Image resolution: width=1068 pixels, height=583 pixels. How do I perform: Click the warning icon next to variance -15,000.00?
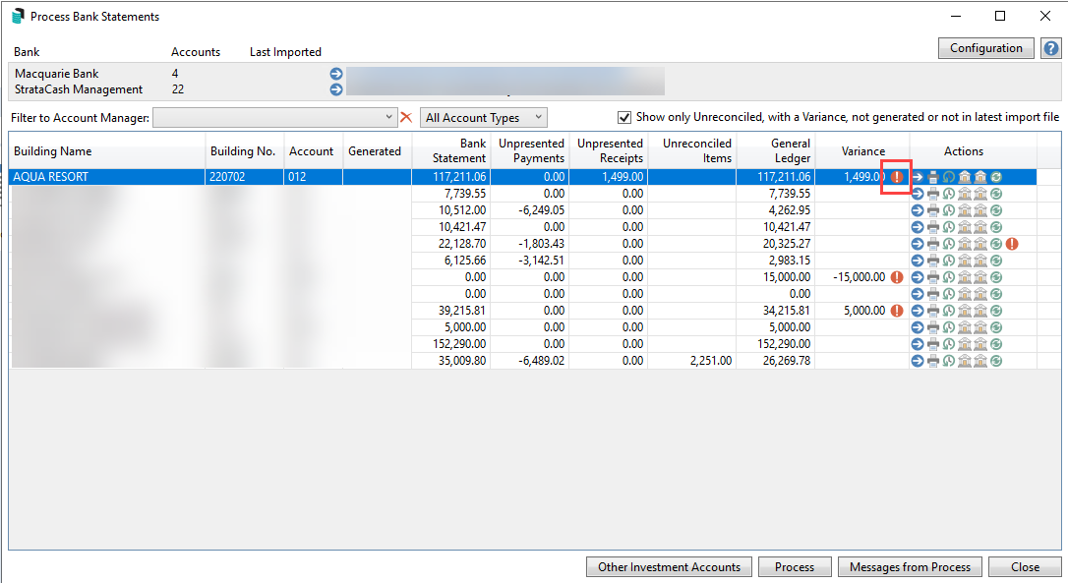pos(897,277)
